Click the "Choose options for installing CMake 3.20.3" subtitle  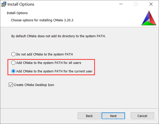[42, 20]
